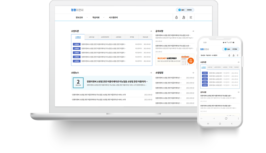Screen dimensions: 266x153
Task: Open the hamburger menu on laptop header
Action: [x=191, y=17]
